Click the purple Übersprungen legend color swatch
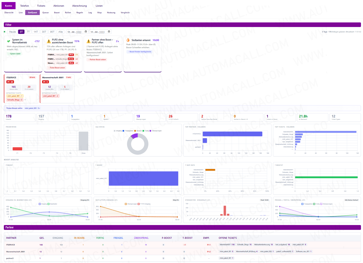 coord(150,131)
